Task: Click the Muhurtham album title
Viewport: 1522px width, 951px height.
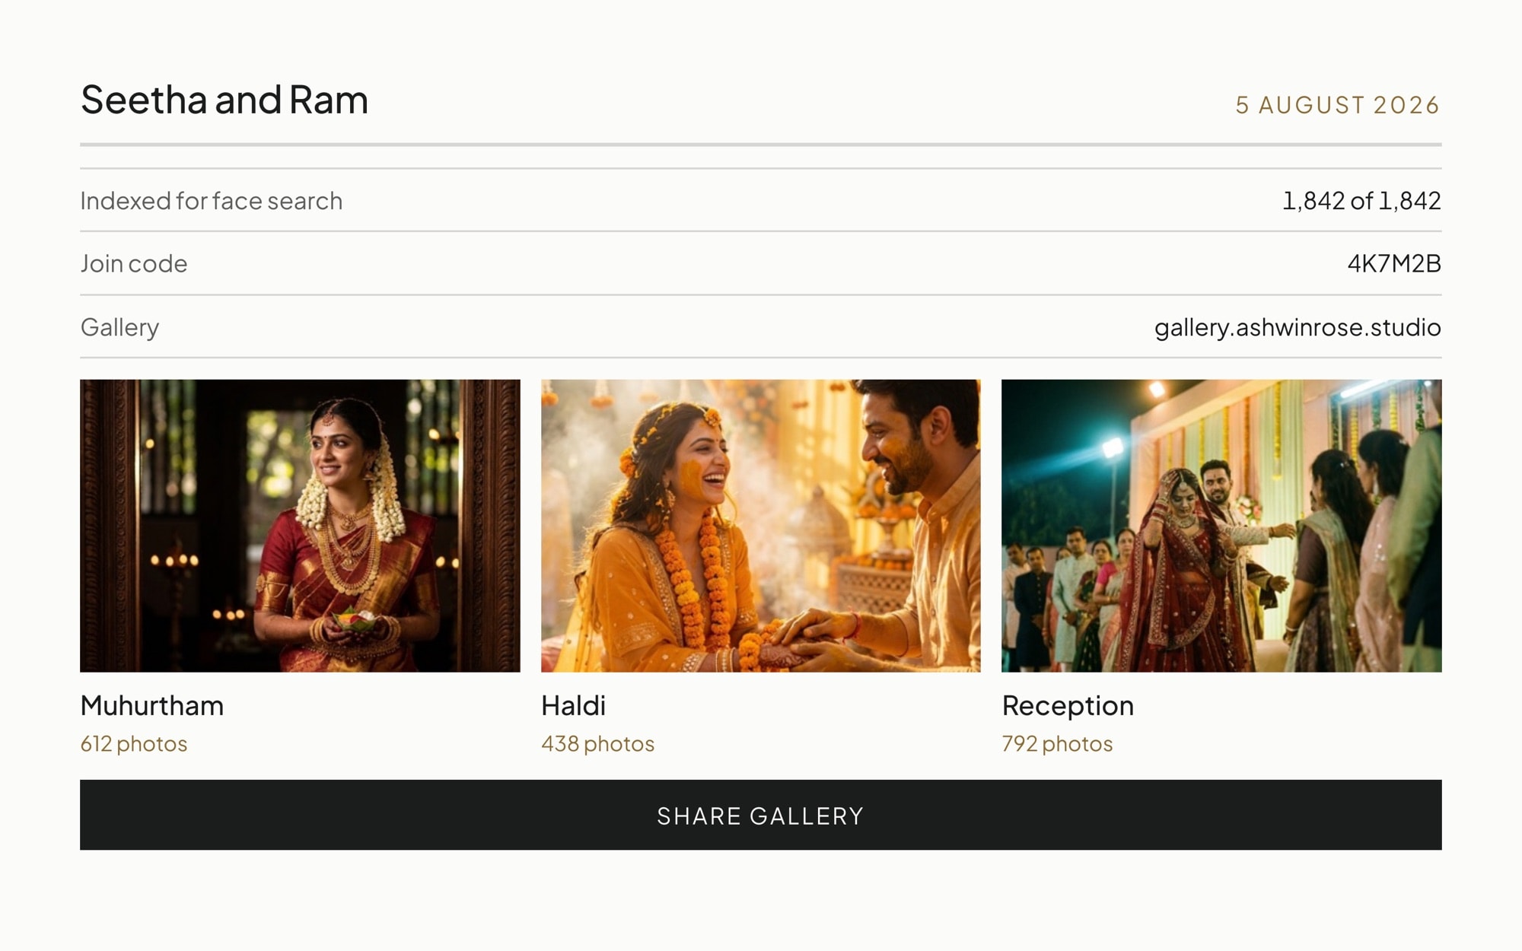Action: (152, 706)
